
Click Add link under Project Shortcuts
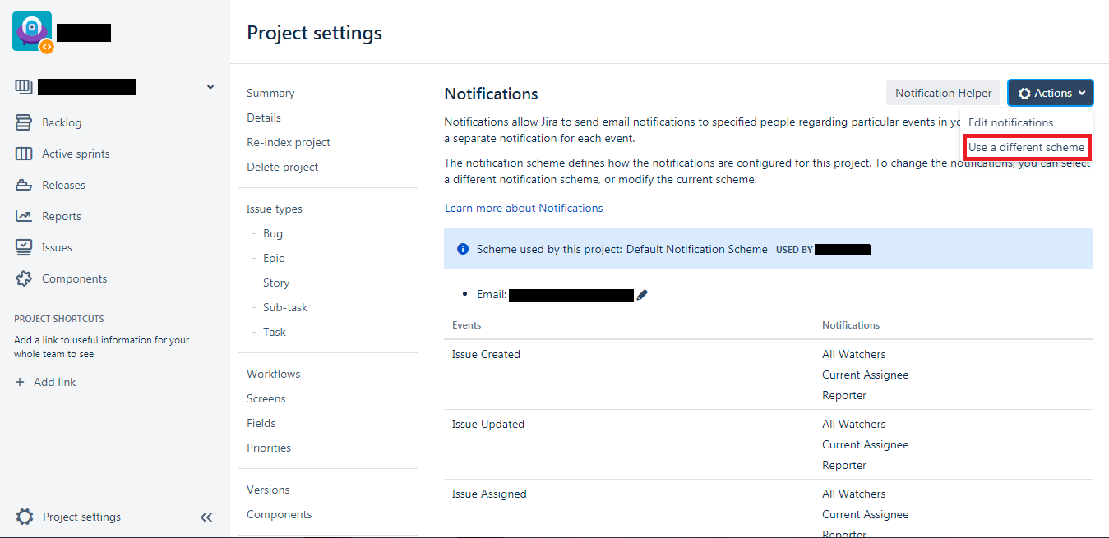[46, 381]
